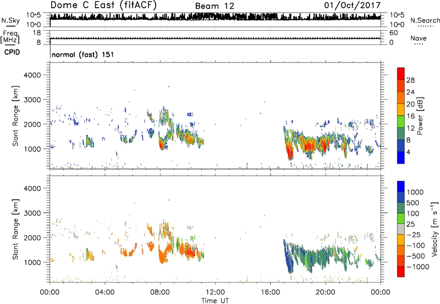Click the "100" velocity colorbar label

413,213
